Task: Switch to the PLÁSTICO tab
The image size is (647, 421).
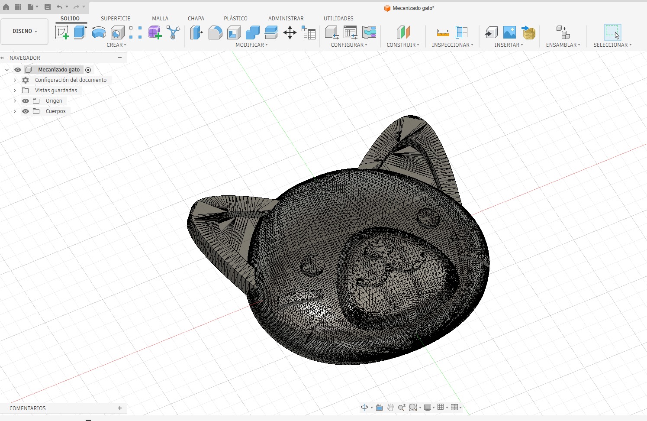Action: tap(236, 19)
